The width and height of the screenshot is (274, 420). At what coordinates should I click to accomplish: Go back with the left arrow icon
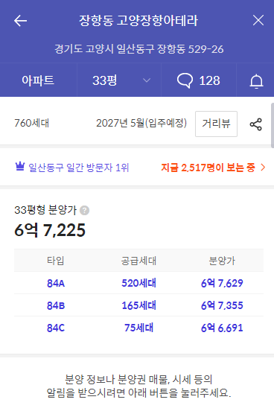[20, 21]
